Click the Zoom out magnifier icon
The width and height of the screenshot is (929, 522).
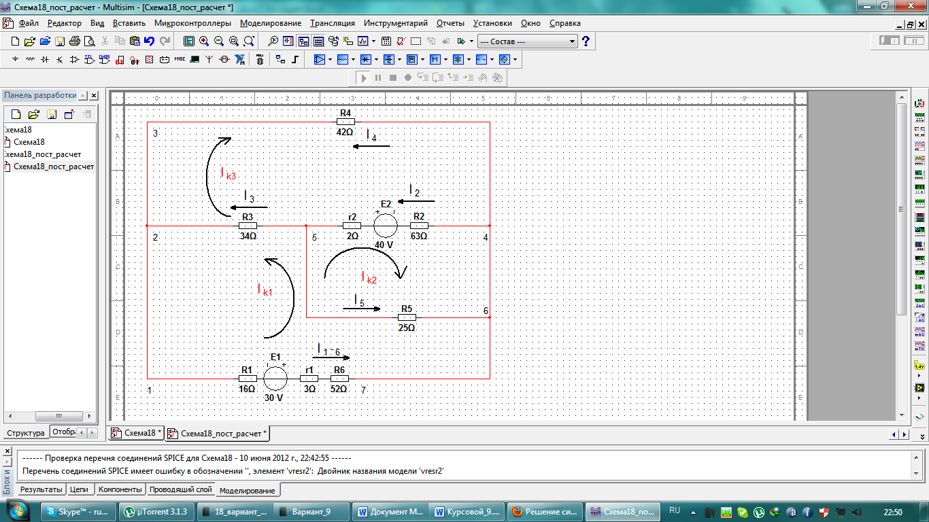(x=219, y=41)
